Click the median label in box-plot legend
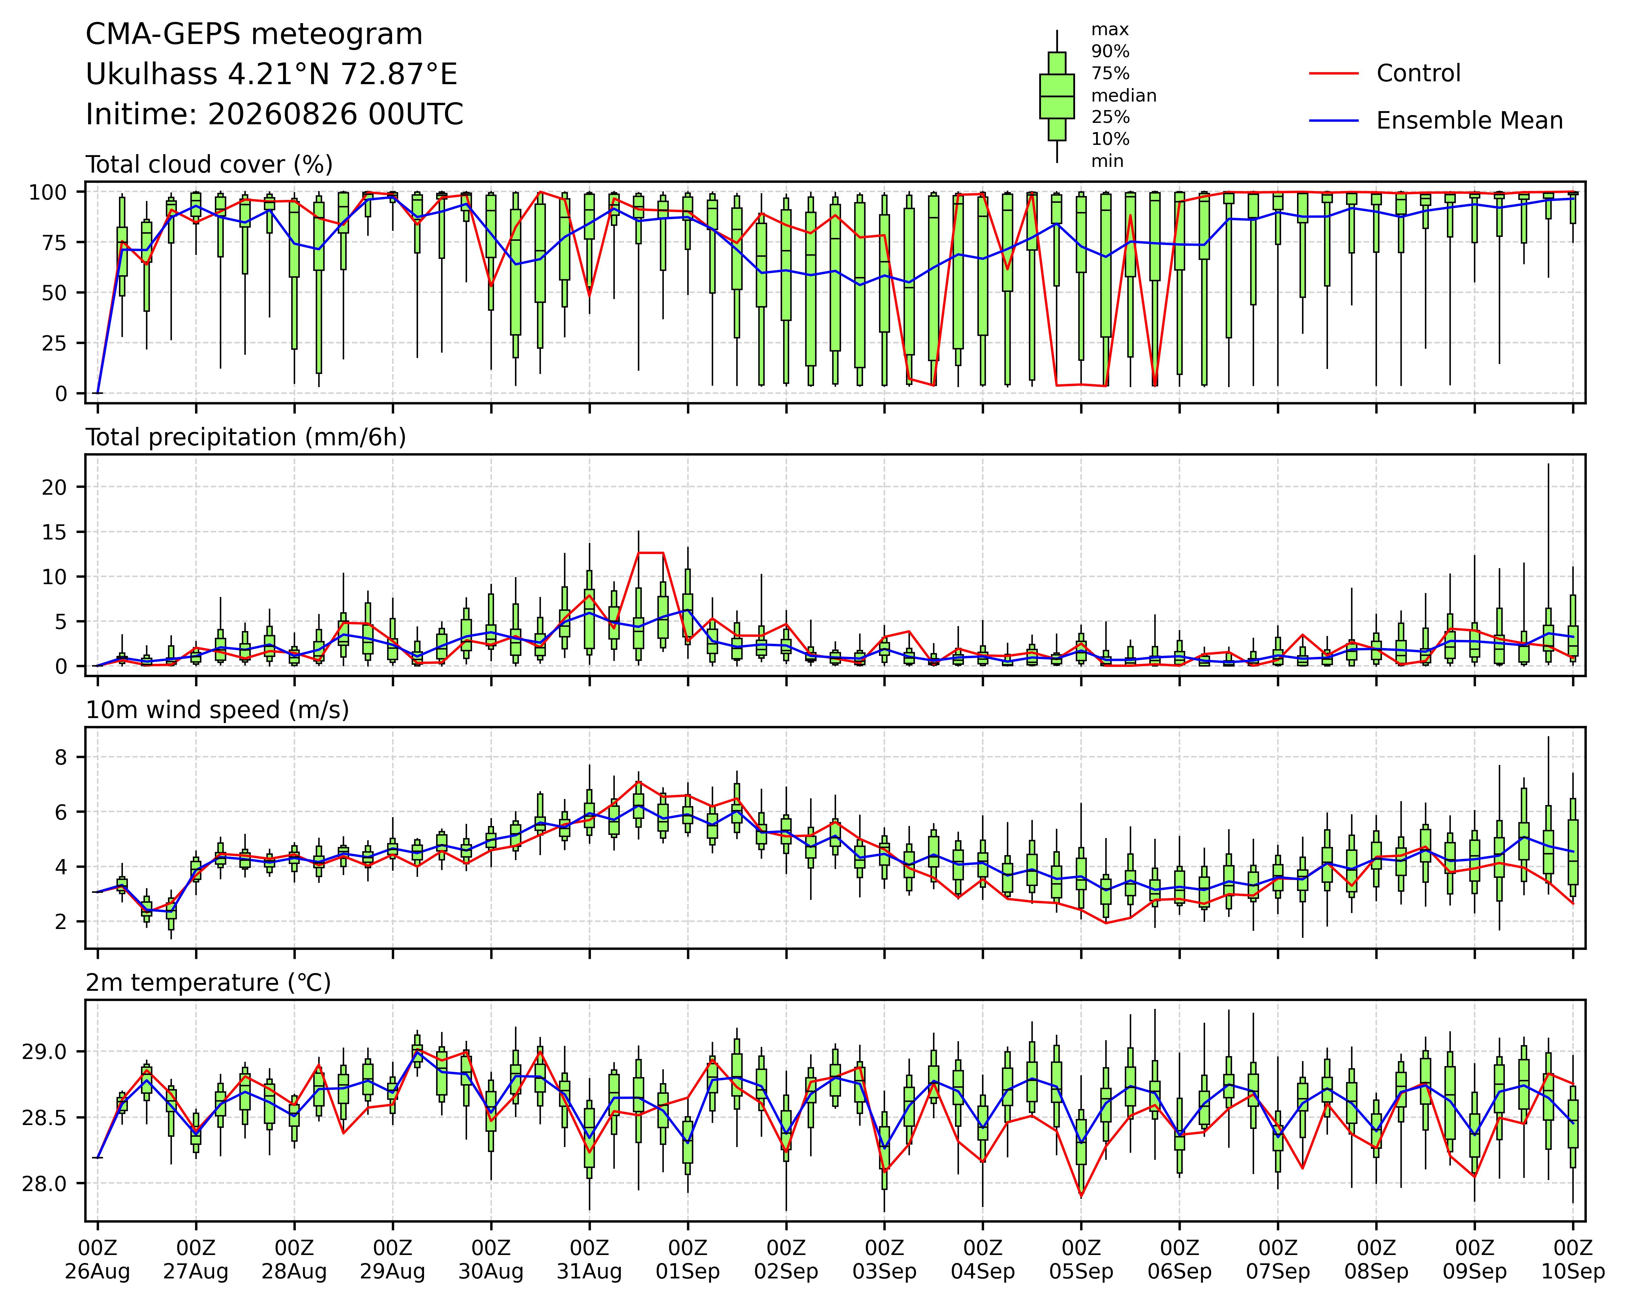The image size is (1627, 1304). click(x=1124, y=96)
